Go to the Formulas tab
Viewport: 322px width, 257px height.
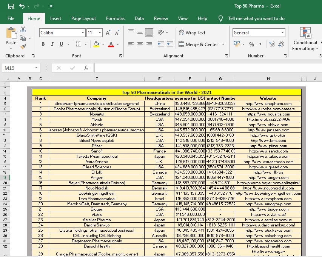coord(115,18)
